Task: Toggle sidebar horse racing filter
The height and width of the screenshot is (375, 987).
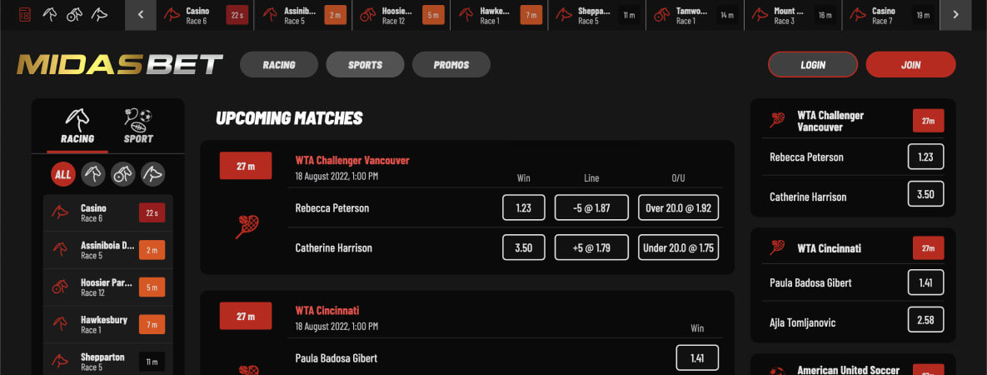Action: tap(93, 174)
